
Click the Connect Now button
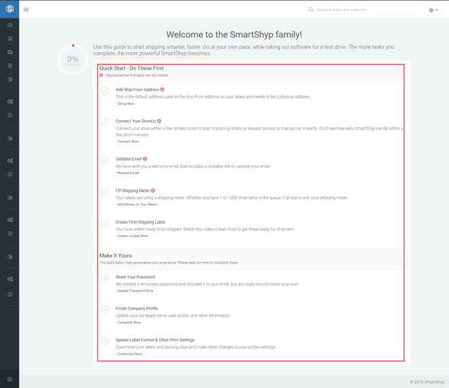click(x=128, y=142)
